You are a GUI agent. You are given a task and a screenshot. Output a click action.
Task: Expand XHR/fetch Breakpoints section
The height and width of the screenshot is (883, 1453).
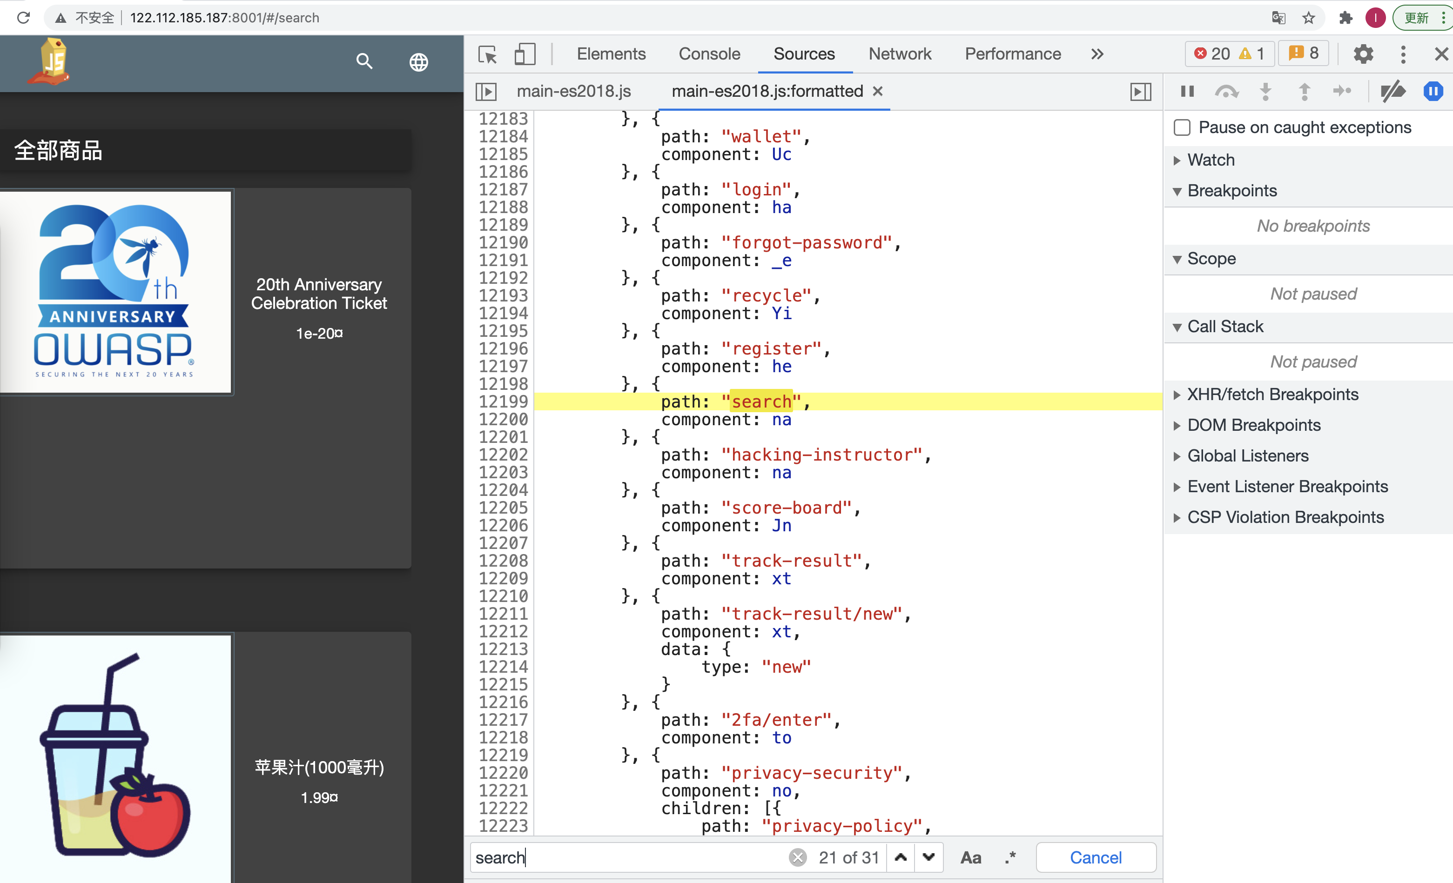pyautogui.click(x=1272, y=395)
